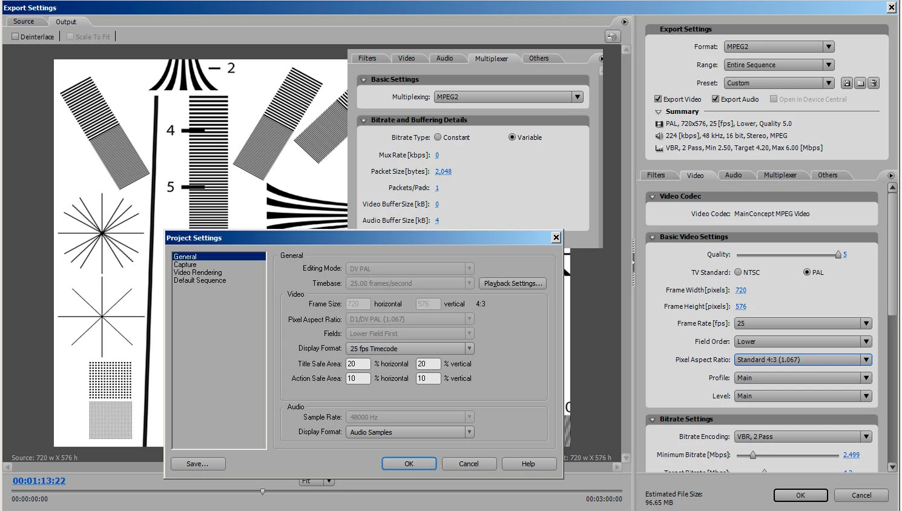Open the Filters tab in the right panel
902x511 pixels.
point(656,175)
